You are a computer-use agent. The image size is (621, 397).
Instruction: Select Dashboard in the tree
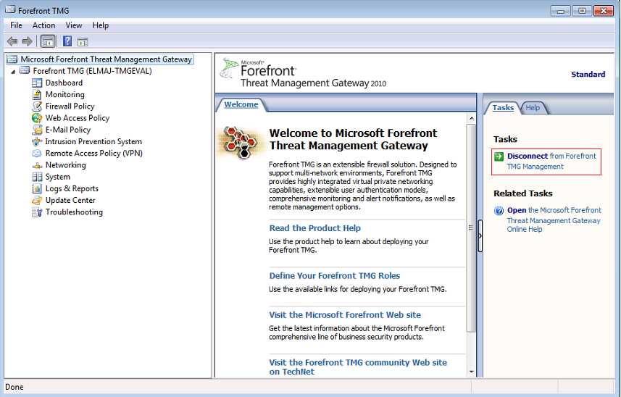64,83
